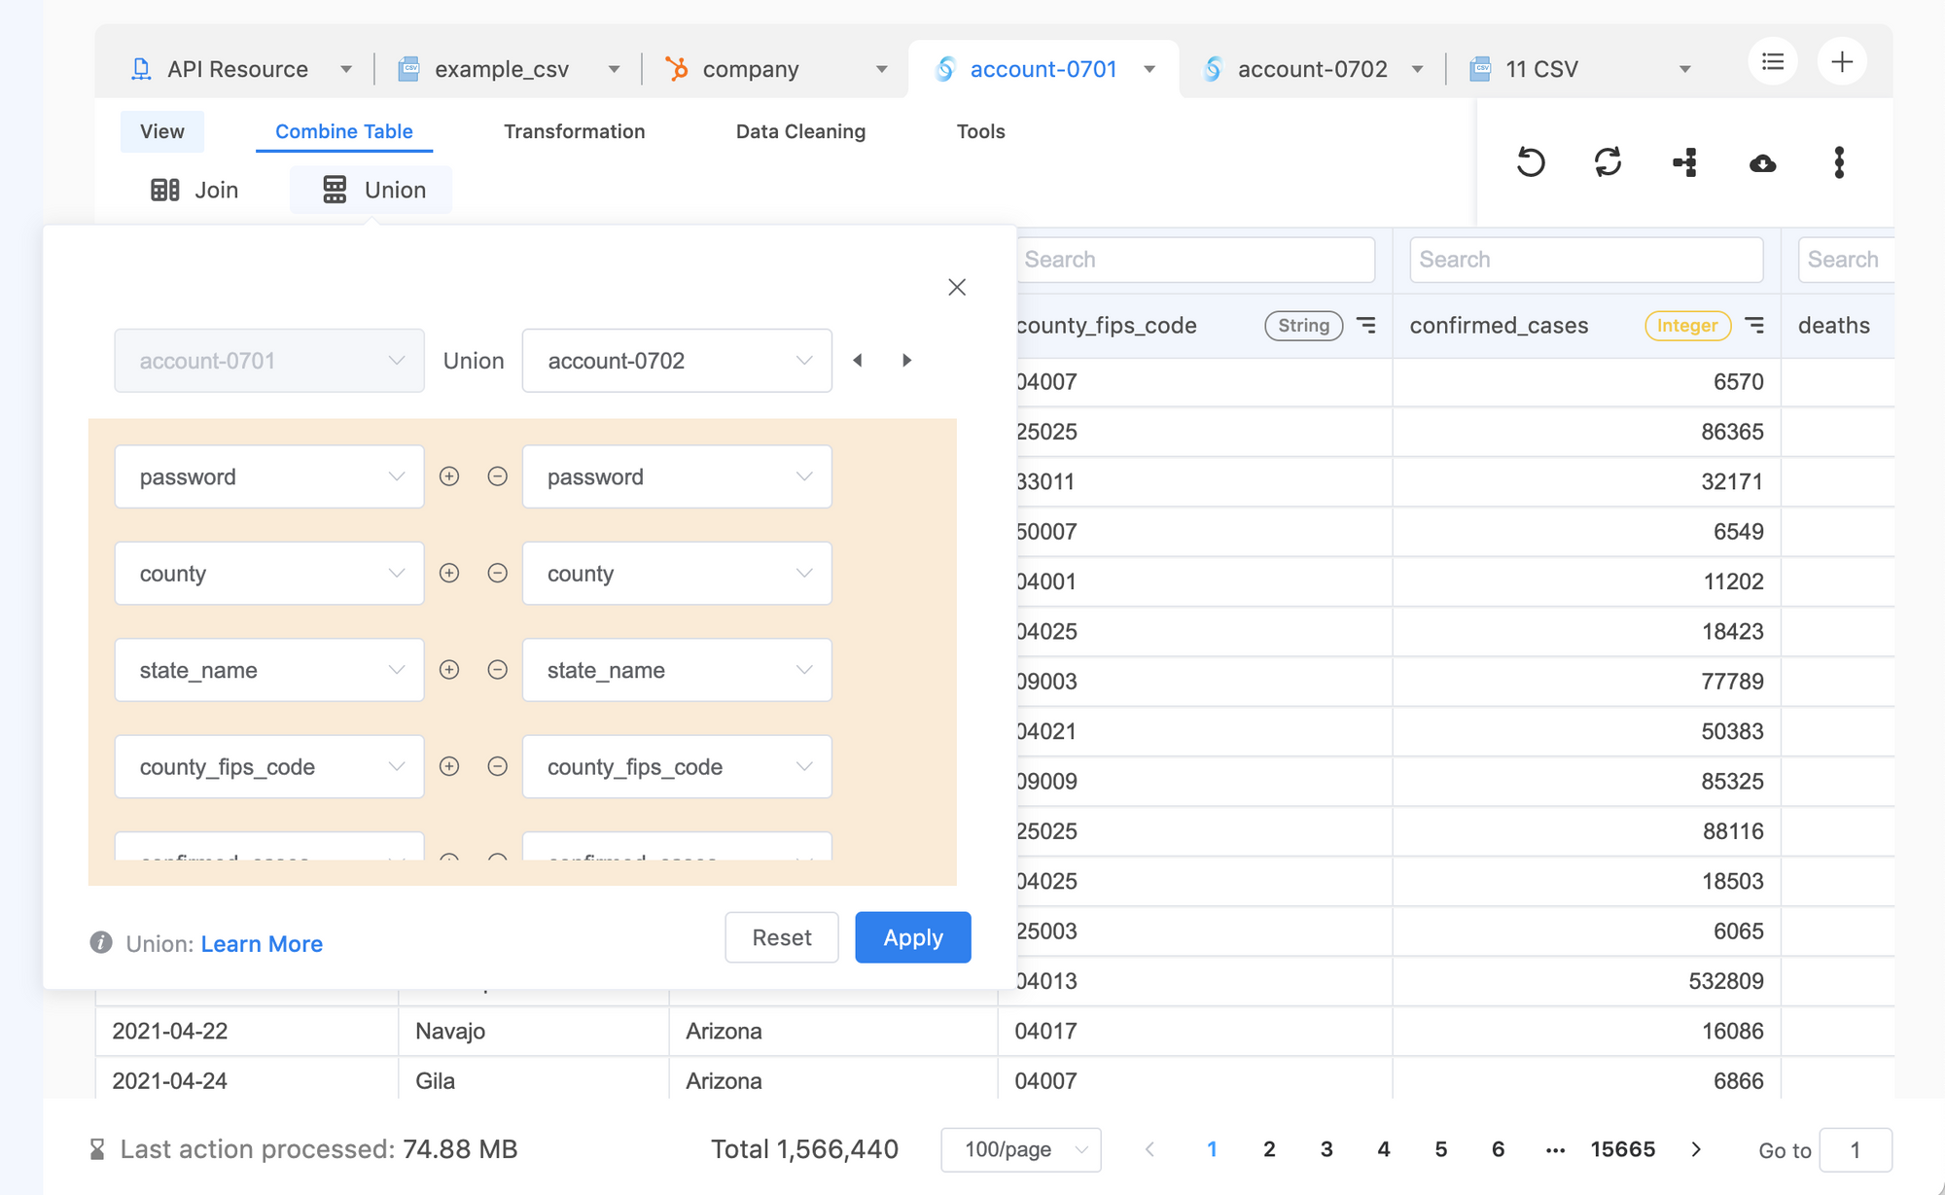The height and width of the screenshot is (1195, 1945).
Task: Add a row after password mapping
Action: click(x=449, y=476)
